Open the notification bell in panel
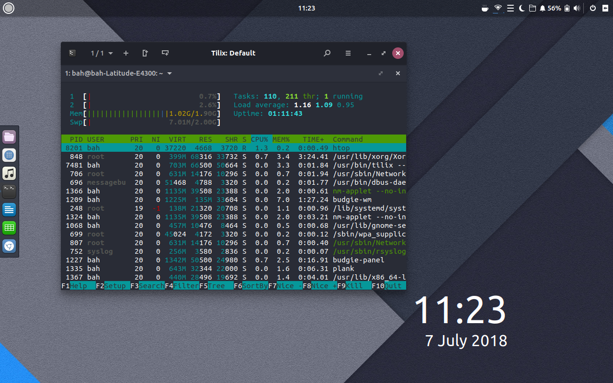This screenshot has width=613, height=383. (543, 8)
